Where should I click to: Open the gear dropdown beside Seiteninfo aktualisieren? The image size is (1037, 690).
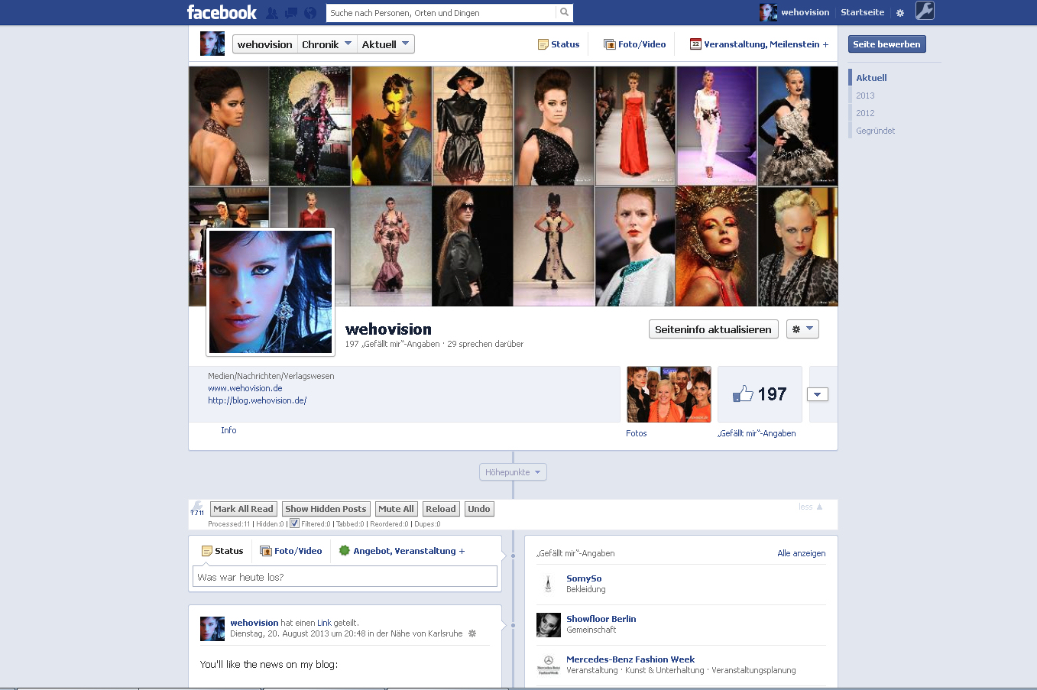point(802,329)
